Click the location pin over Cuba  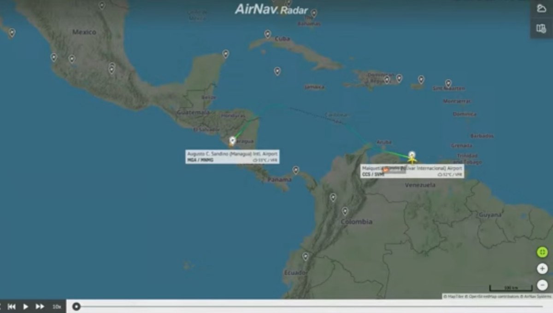tap(267, 34)
